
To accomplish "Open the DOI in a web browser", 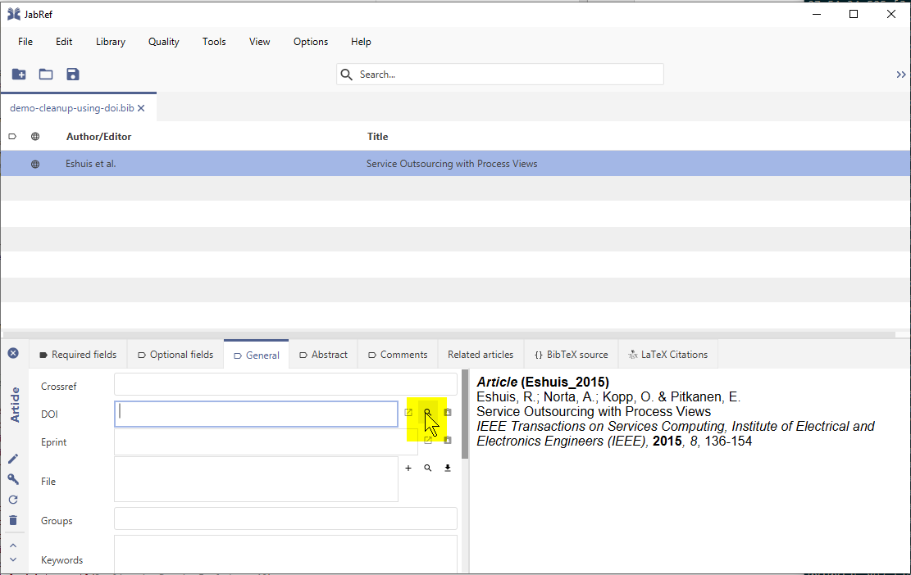I will [408, 412].
